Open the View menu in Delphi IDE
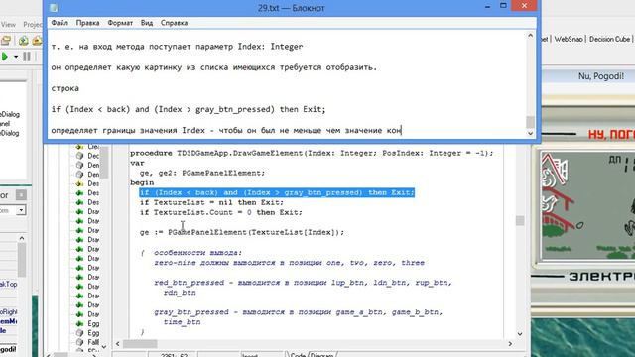This screenshot has height=357, width=635. [x=8, y=24]
